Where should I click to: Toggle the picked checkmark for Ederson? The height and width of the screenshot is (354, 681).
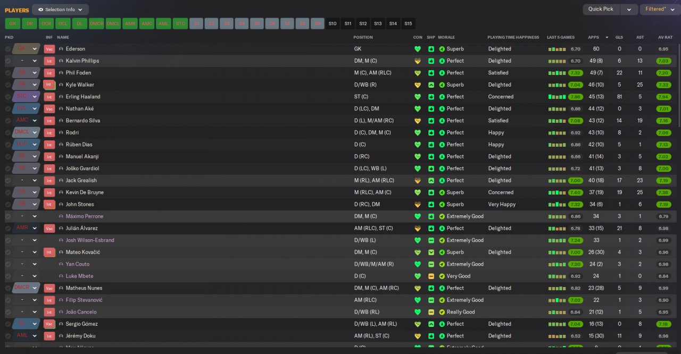pos(7,49)
